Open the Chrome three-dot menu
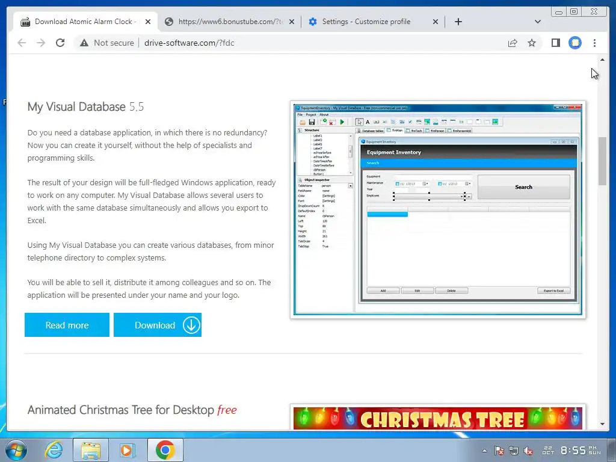 [594, 43]
